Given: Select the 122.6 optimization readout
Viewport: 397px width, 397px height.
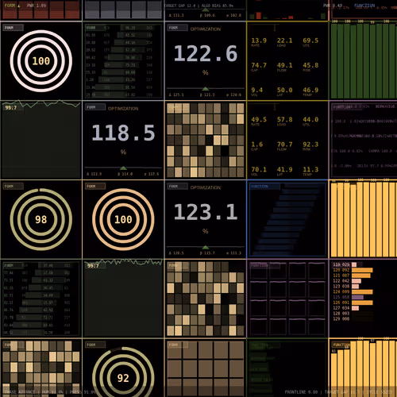Looking at the screenshot, I should click(206, 54).
